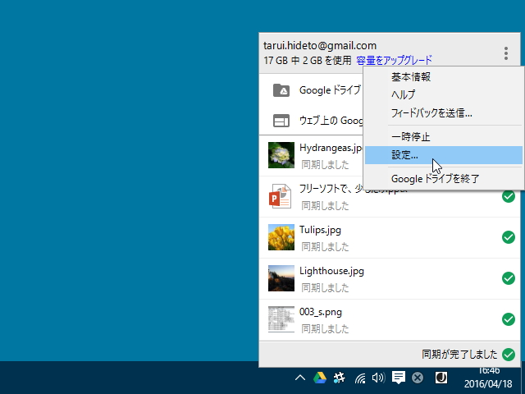Click the 同期が完了しました status text

(459, 355)
